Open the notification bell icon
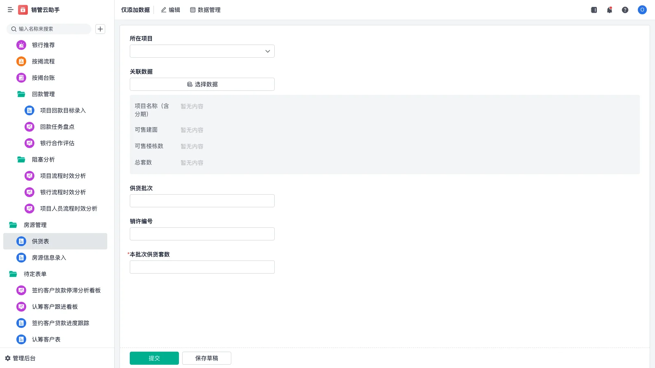The height and width of the screenshot is (368, 655). [609, 10]
